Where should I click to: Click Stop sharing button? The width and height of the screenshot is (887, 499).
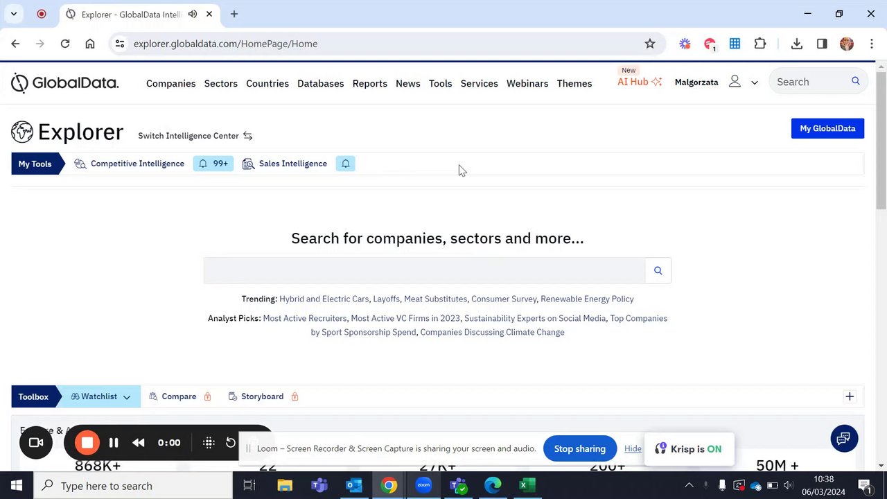tap(580, 448)
